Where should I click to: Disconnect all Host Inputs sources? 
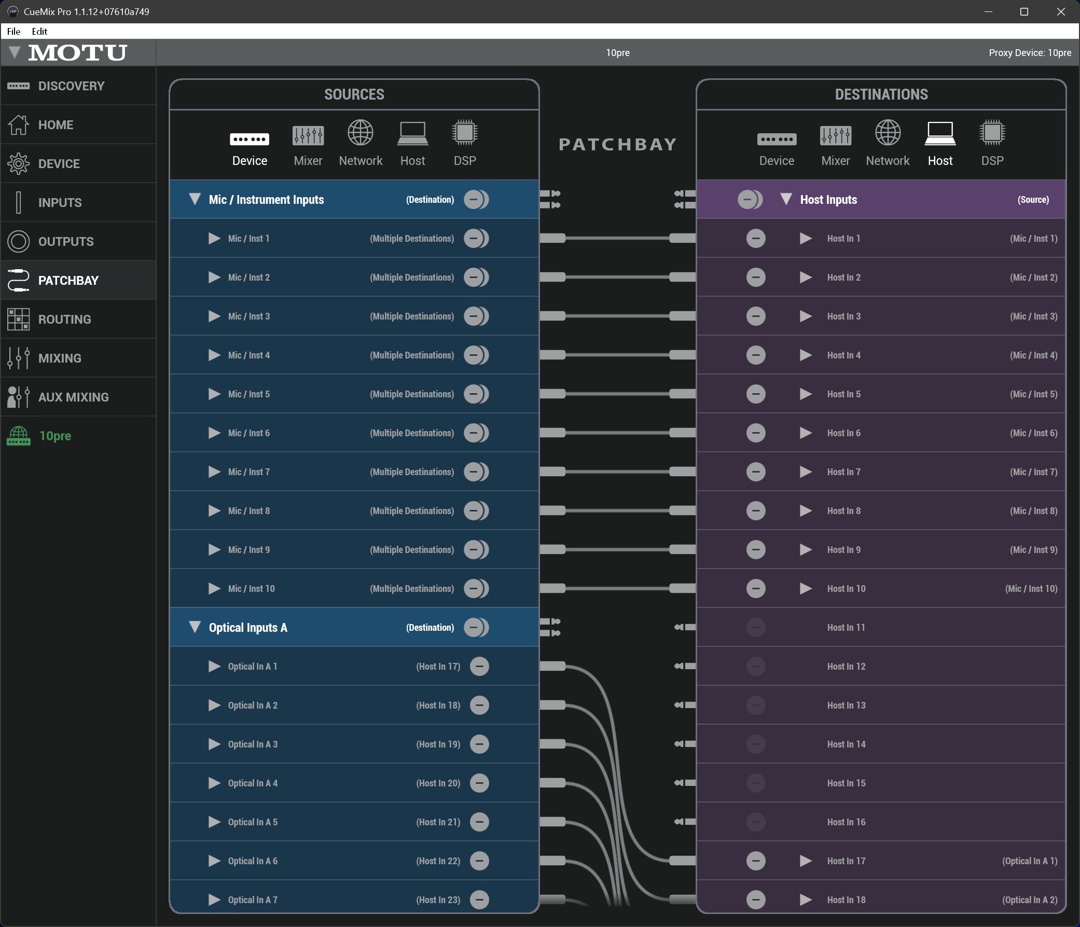coord(750,199)
